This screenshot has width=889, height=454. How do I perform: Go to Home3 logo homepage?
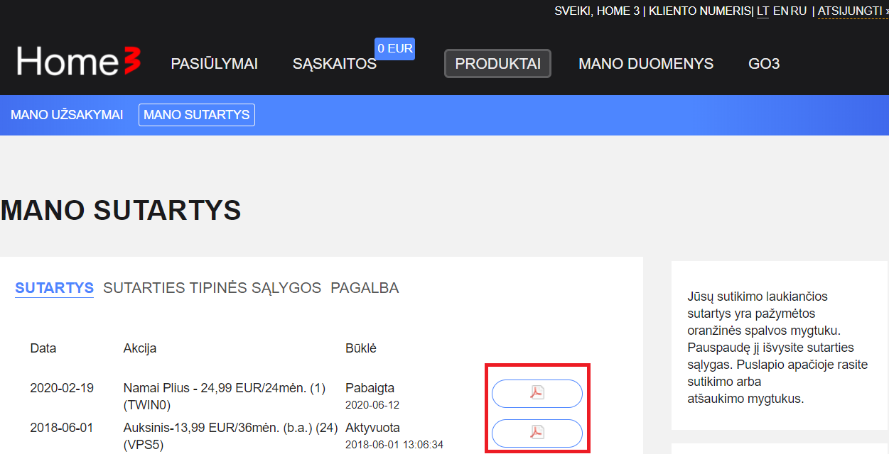pyautogui.click(x=78, y=62)
